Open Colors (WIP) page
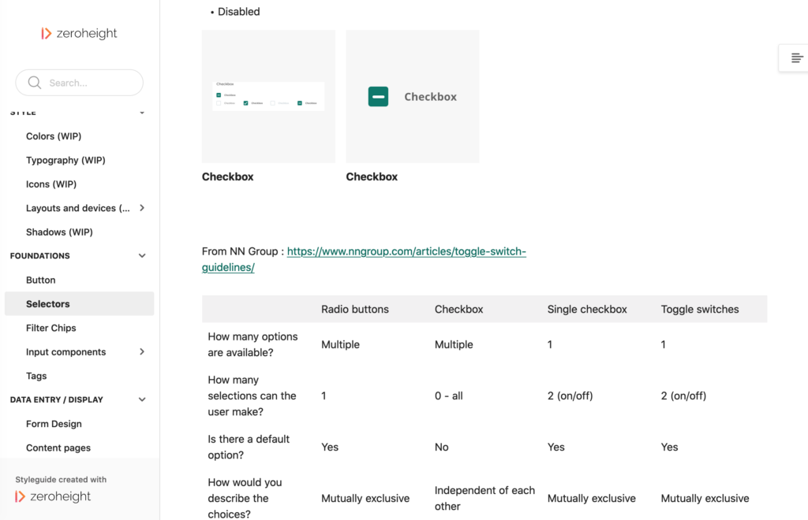 [x=54, y=136]
